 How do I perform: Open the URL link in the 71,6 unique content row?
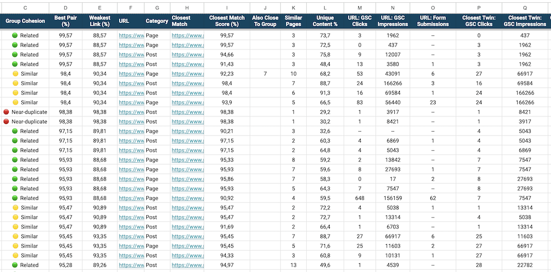(132, 246)
